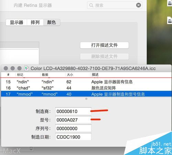Click the first gray window button of the ICC window

tap(6, 68)
